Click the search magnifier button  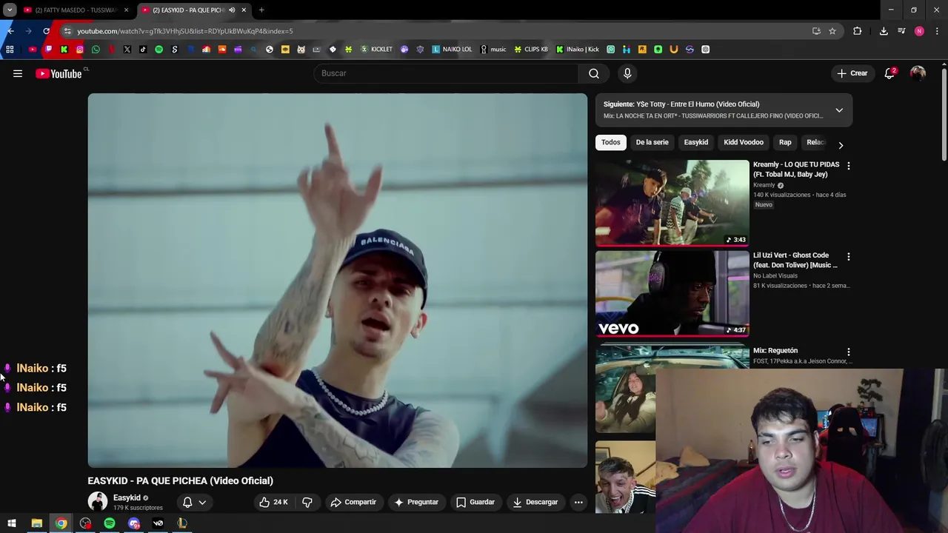click(x=594, y=73)
